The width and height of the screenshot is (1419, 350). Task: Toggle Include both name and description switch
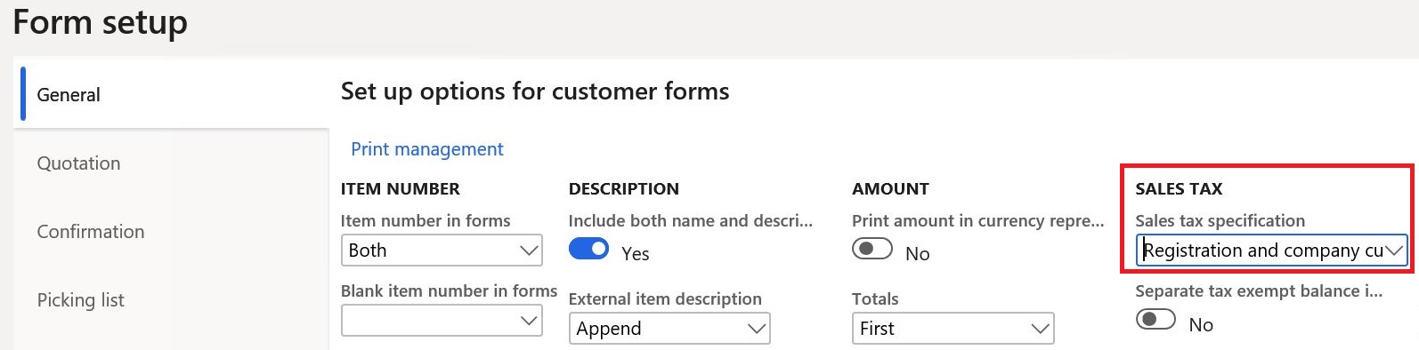click(588, 250)
